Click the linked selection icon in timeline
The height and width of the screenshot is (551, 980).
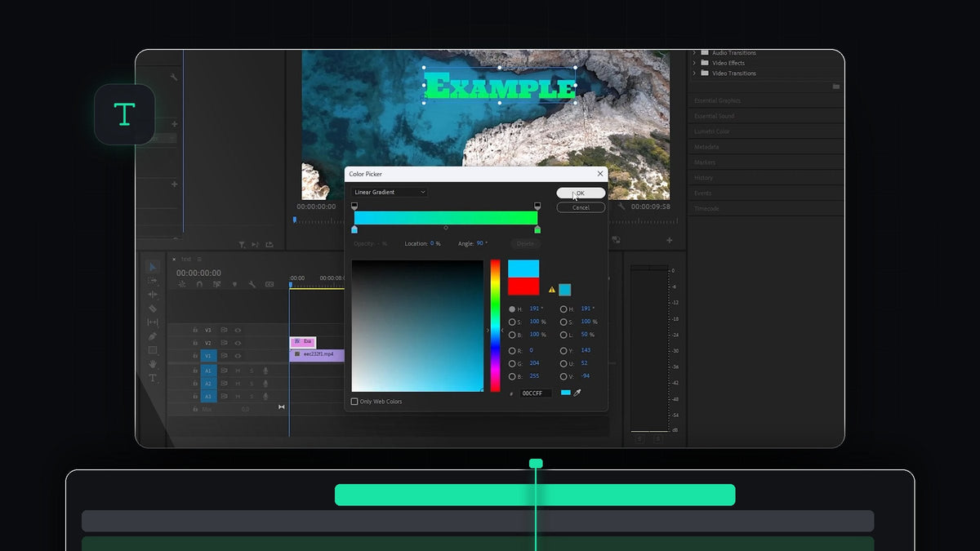point(216,285)
